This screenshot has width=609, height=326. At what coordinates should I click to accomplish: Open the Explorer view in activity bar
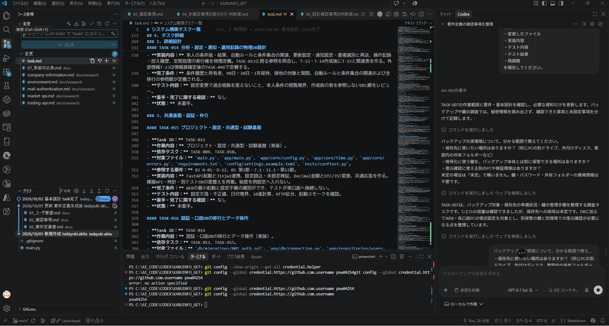click(7, 15)
